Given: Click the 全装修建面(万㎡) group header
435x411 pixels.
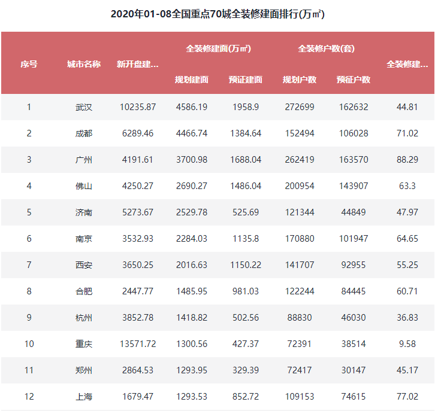Looking at the screenshot, I should coord(218,48).
